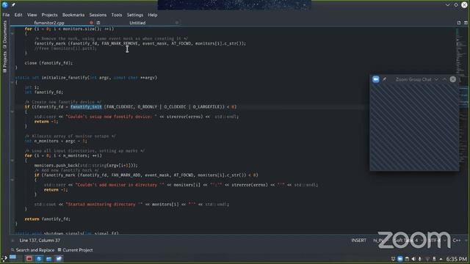The width and height of the screenshot is (470, 264).
Task: Click the Zoom tray icon
Action: [x=399, y=259]
